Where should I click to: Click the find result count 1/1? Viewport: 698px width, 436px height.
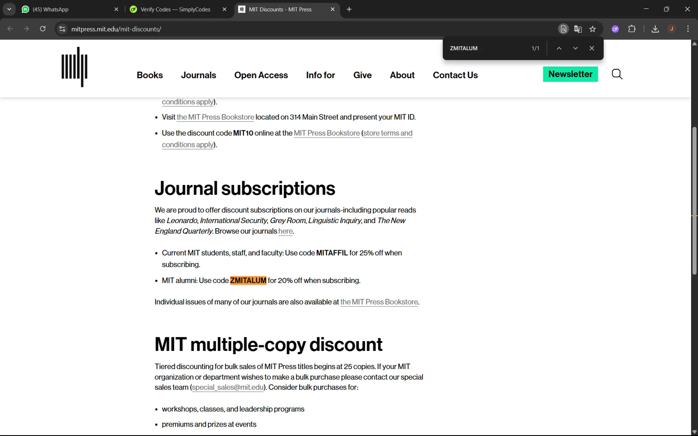535,48
